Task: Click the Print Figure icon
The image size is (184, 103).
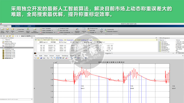Action: point(44,58)
